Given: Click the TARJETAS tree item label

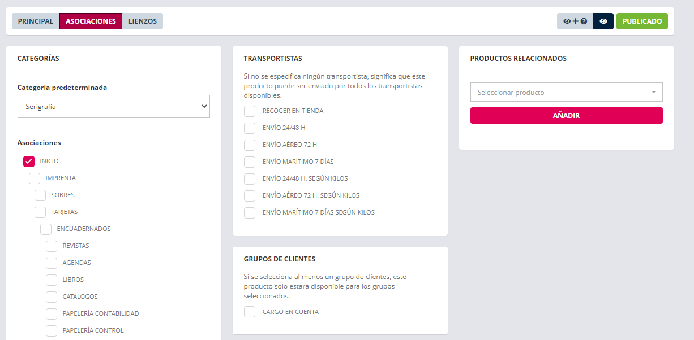Looking at the screenshot, I should pyautogui.click(x=65, y=212).
